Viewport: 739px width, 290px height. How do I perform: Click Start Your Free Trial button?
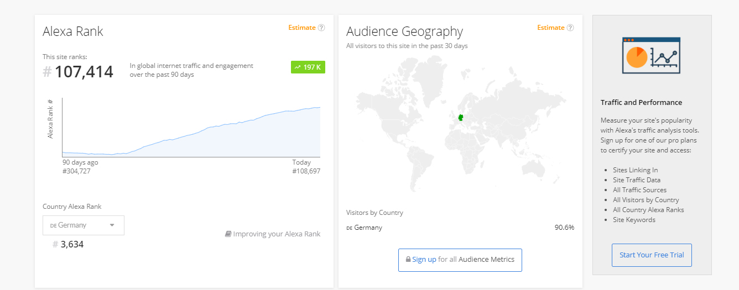pos(652,255)
